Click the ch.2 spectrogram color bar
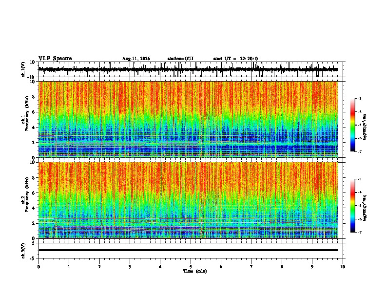386x299 pixels. 353,206
